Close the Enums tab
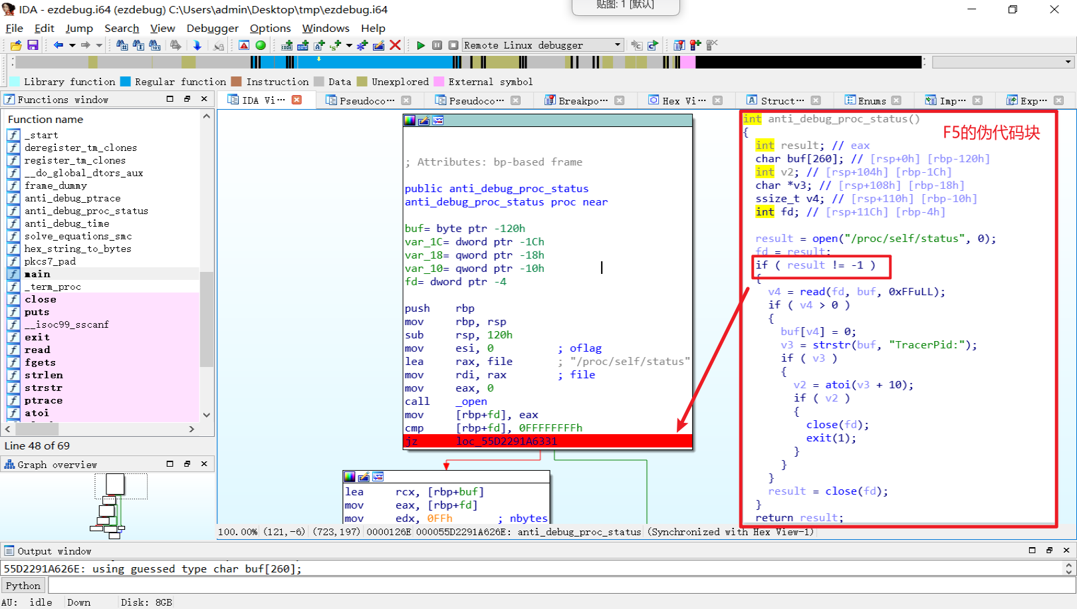The height and width of the screenshot is (609, 1077). coord(896,100)
